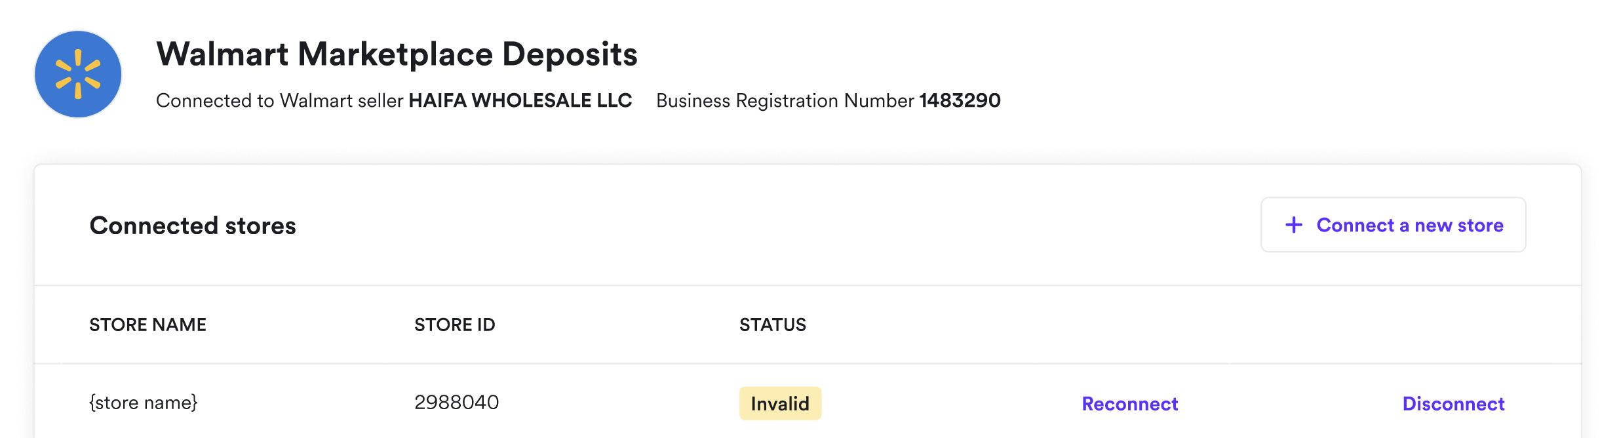Click the Connected stores section heading
The image size is (1619, 438).
(193, 226)
